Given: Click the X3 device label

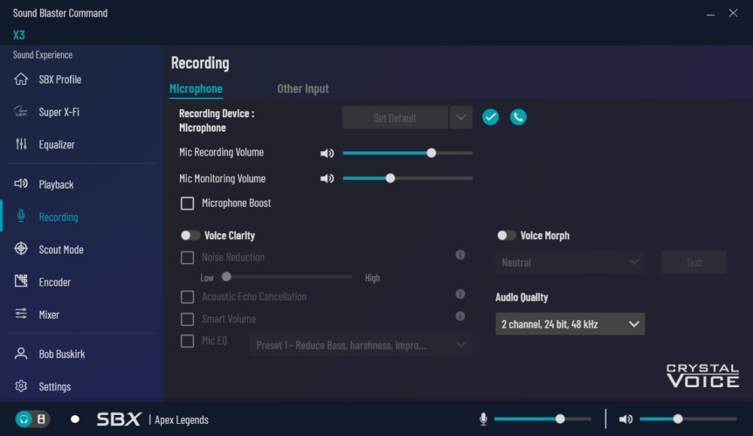Looking at the screenshot, I should click(x=20, y=35).
